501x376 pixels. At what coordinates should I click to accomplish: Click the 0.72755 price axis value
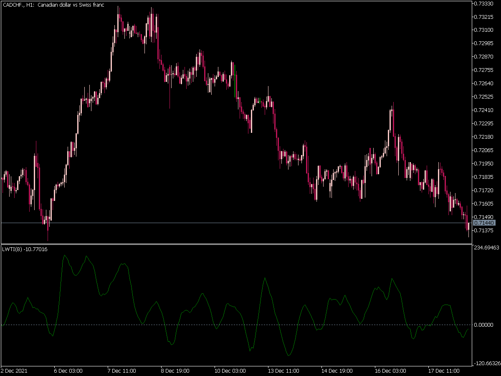pos(484,70)
